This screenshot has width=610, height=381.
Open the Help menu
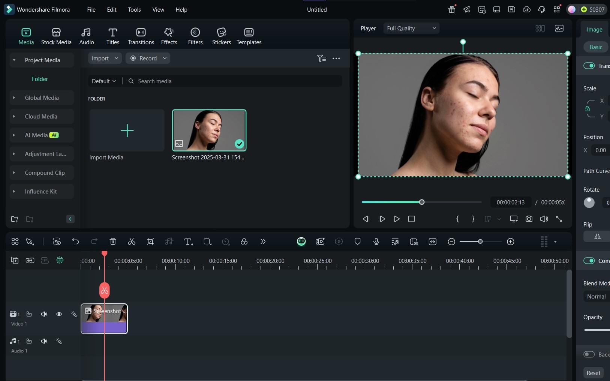(x=181, y=10)
